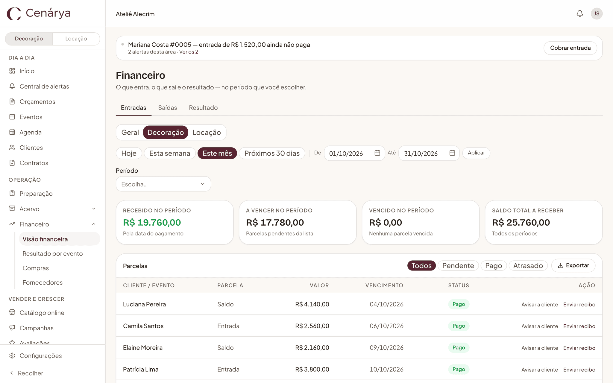Click Aplicar date range button
Image resolution: width=613 pixels, height=383 pixels.
coord(476,153)
